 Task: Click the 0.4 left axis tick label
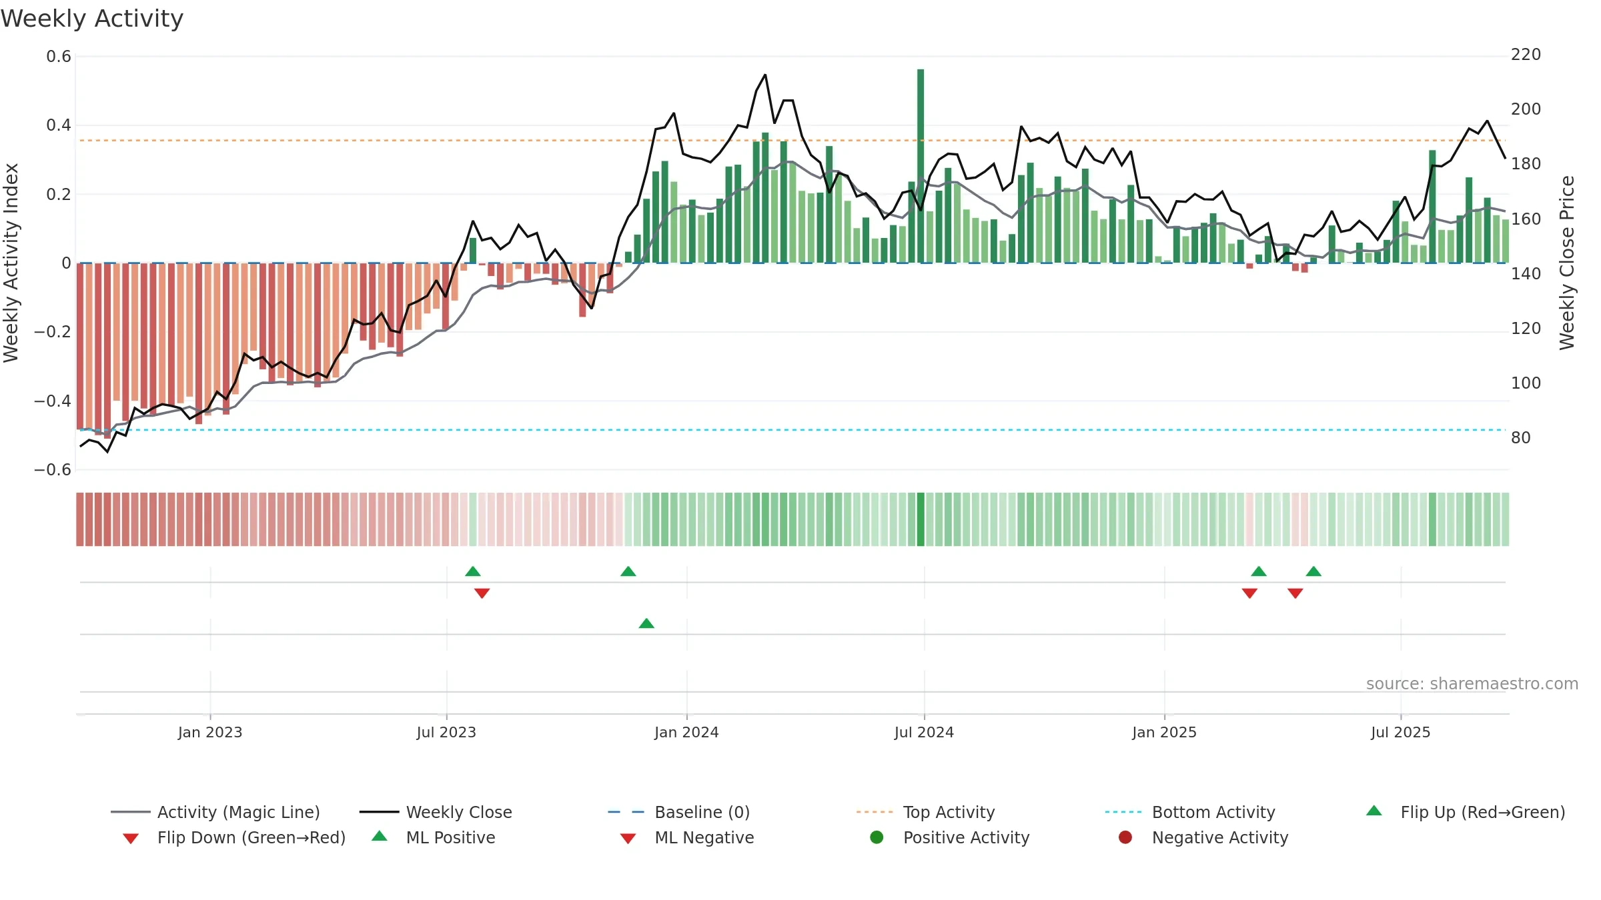(x=59, y=125)
